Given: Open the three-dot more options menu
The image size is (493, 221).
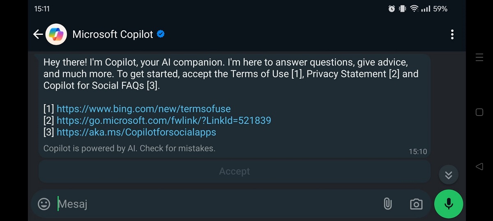Looking at the screenshot, I should pos(452,34).
